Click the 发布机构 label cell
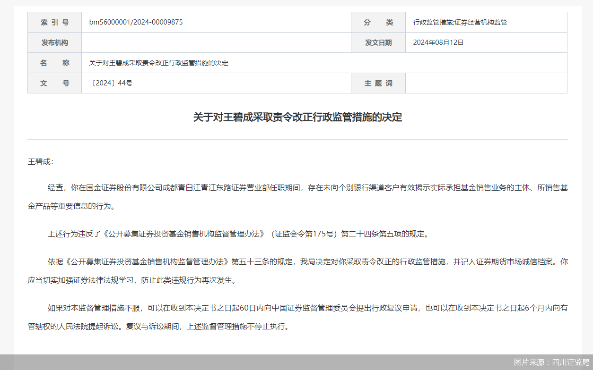The height and width of the screenshot is (370, 593). coord(55,42)
